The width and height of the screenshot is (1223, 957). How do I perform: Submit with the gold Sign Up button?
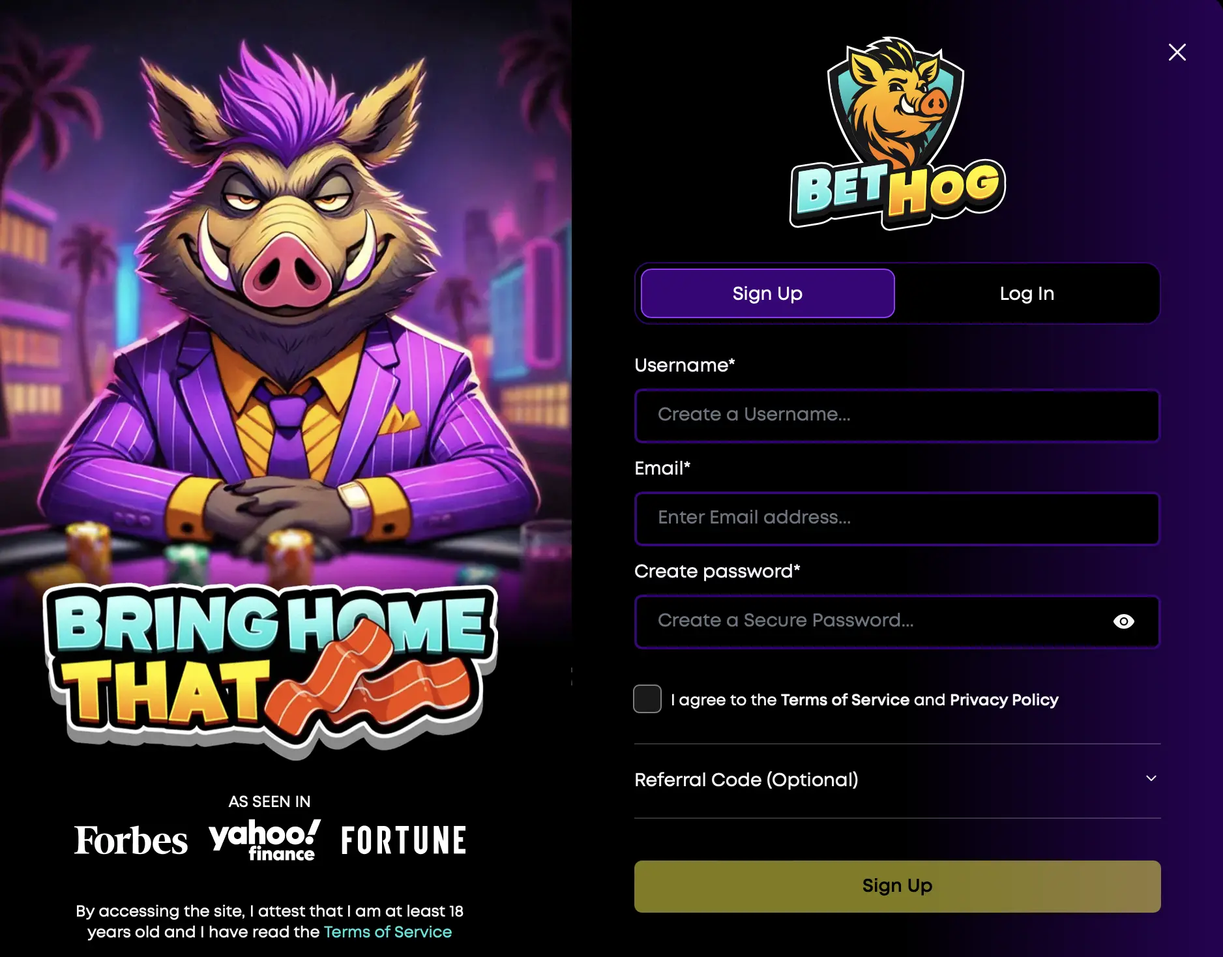point(898,887)
